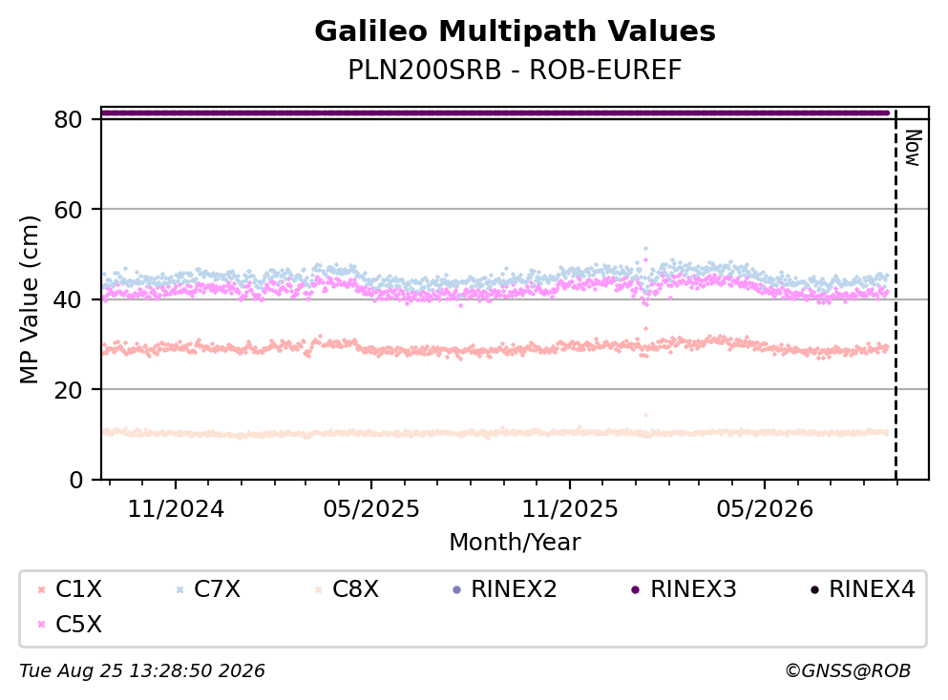Click the C8X legend label
948x700 pixels.
pyautogui.click(x=355, y=588)
